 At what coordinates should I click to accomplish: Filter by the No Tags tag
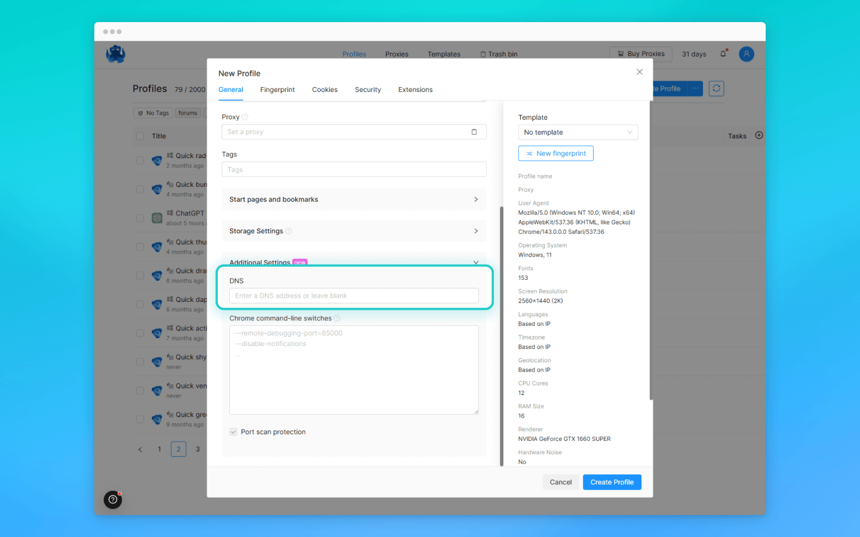[153, 113]
